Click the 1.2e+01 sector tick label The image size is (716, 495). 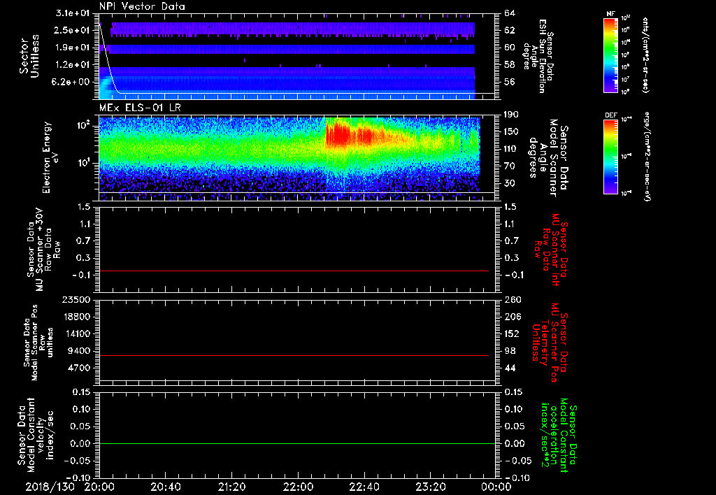click(72, 65)
